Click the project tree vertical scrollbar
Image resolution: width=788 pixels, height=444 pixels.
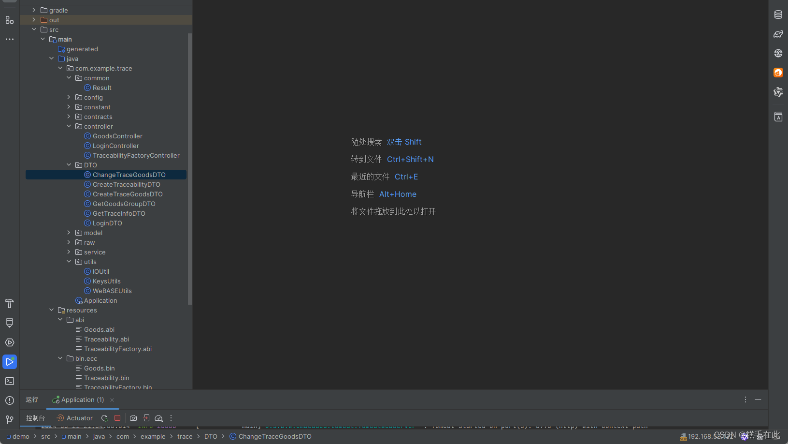point(190,169)
